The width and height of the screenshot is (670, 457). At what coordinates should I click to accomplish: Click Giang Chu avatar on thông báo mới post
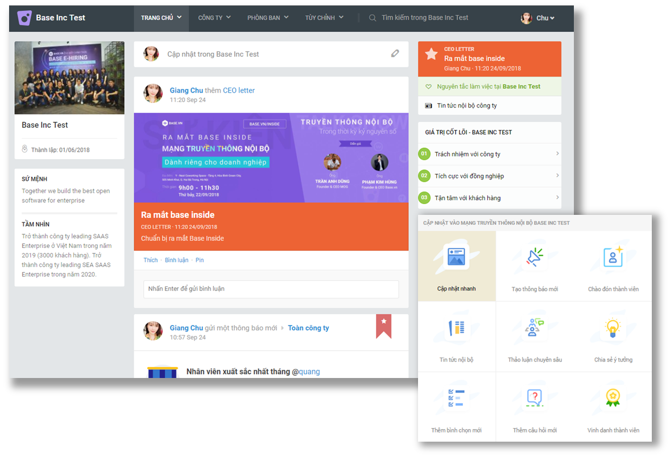point(153,331)
